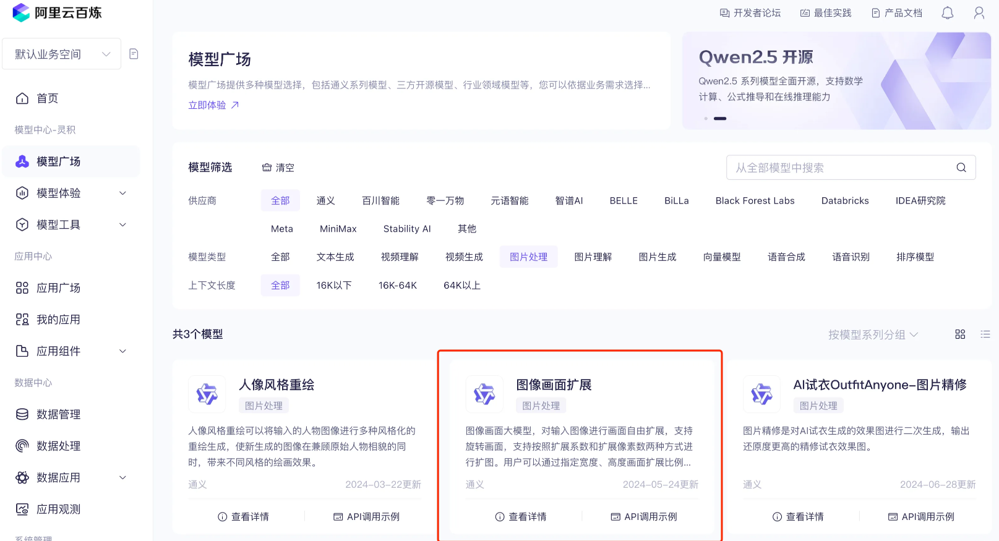
Task: Open 最佳实践 in top bar
Action: (826, 12)
